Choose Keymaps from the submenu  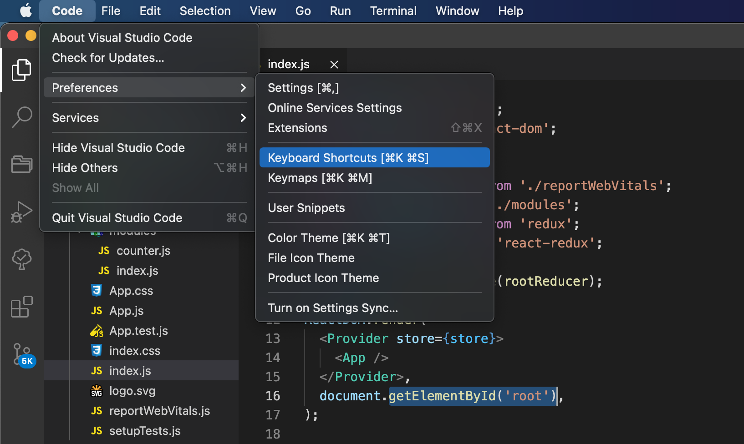(x=375, y=178)
